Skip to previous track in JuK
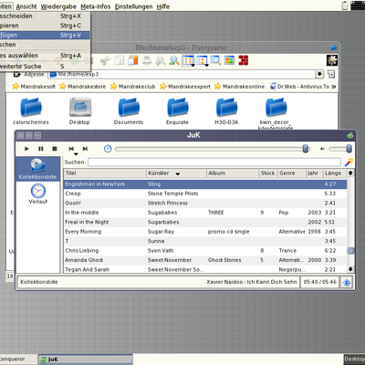The height and width of the screenshot is (365, 365). pyautogui.click(x=71, y=149)
